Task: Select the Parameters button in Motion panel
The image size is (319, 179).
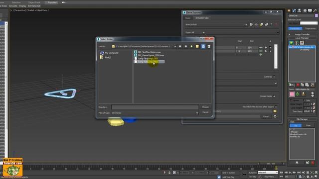Action: (x=295, y=29)
